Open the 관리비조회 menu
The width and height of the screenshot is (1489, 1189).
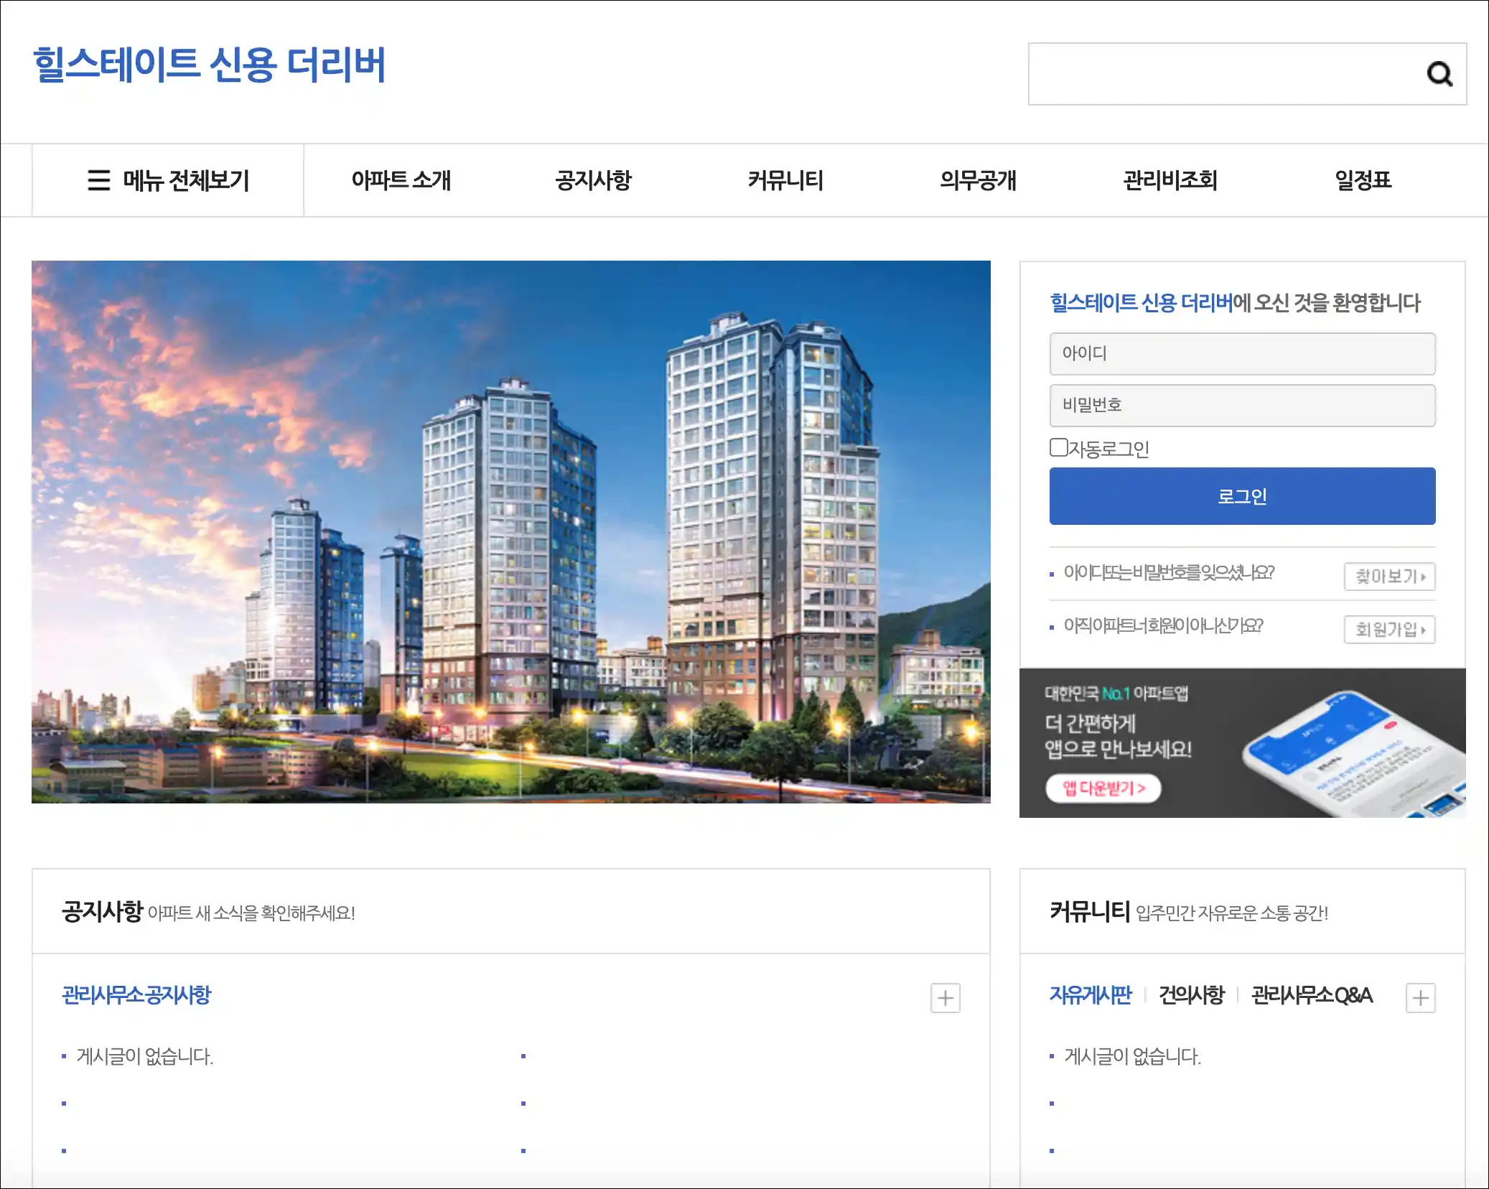(1170, 180)
